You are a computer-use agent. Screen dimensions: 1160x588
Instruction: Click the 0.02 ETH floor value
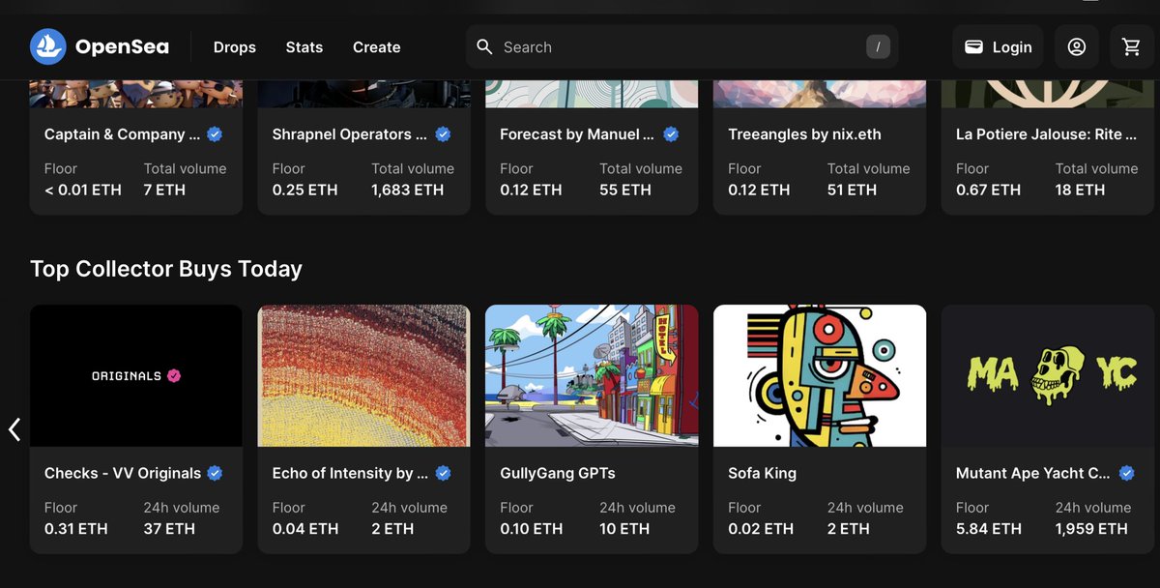point(761,528)
